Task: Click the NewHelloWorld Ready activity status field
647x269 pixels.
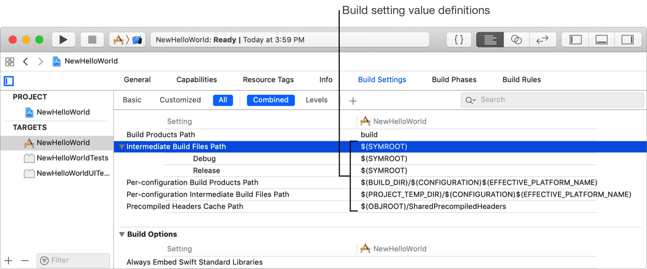Action: point(290,40)
